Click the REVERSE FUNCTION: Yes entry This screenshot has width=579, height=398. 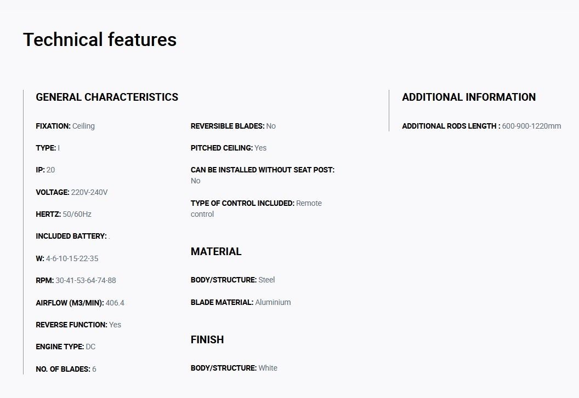78,325
